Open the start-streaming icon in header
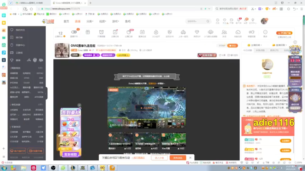Image resolution: width=305 pixels, height=171 pixels. tap(231, 21)
